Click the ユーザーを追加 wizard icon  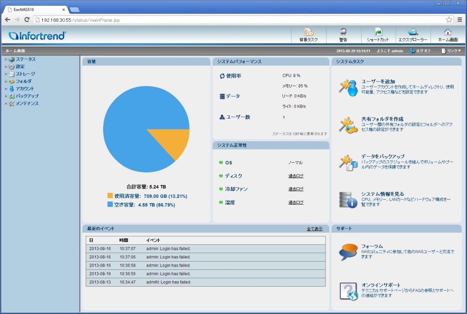point(348,87)
